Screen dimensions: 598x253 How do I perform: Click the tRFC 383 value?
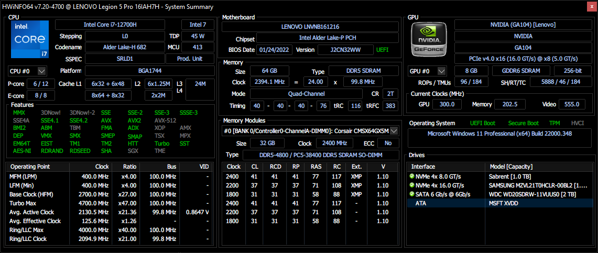(390, 106)
